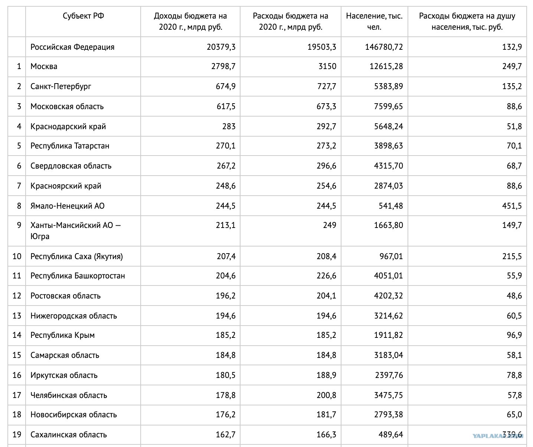Click 'Расходы бюджета на душу населения' header
The width and height of the screenshot is (533, 447).
pyautogui.click(x=467, y=22)
